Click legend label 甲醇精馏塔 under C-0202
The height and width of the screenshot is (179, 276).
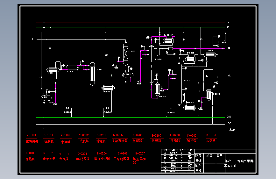(x=122, y=159)
